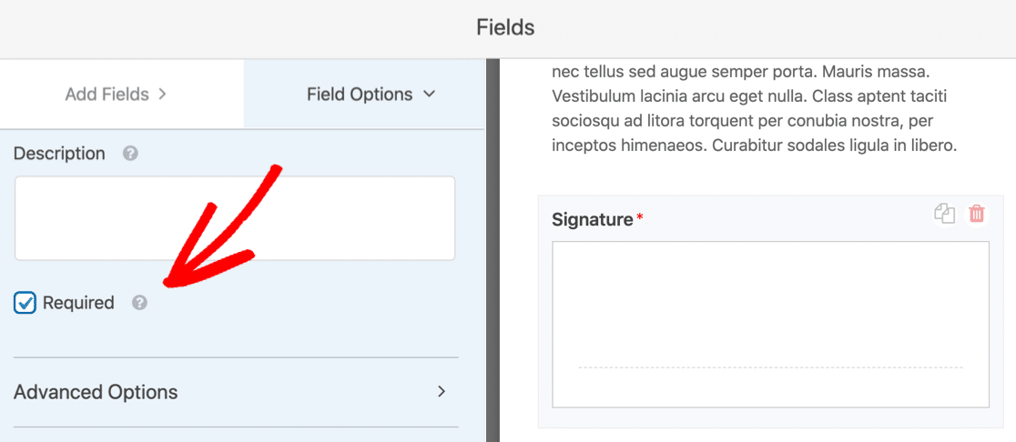Select the Signature field label
This screenshot has width=1016, height=442.
pos(593,220)
